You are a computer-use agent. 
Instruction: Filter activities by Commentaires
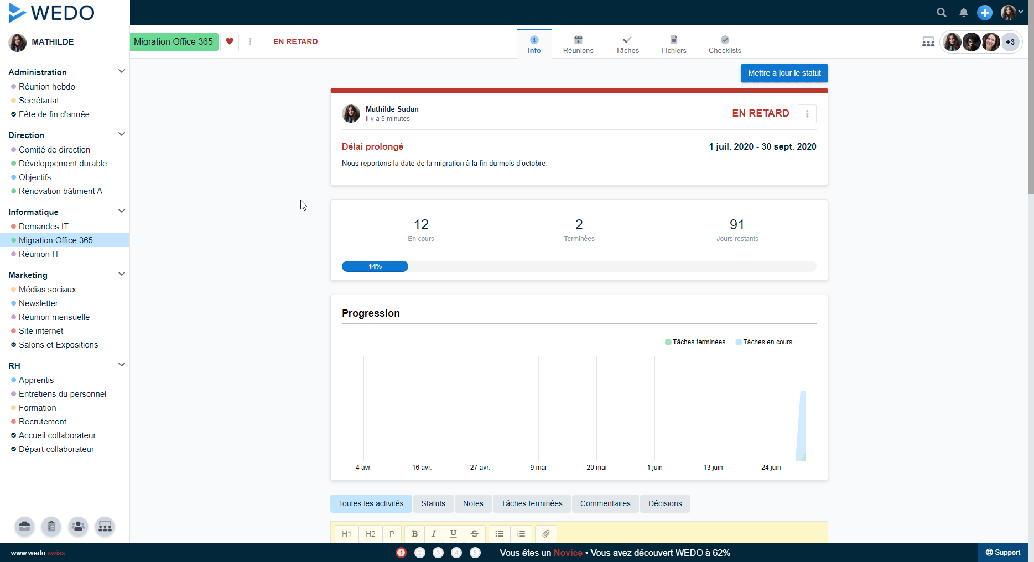[x=605, y=503]
